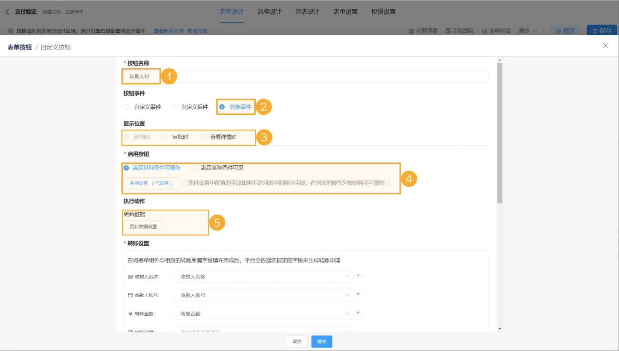Click the 按钮名称 input containing 转账支付
619x351 pixels.
point(140,76)
